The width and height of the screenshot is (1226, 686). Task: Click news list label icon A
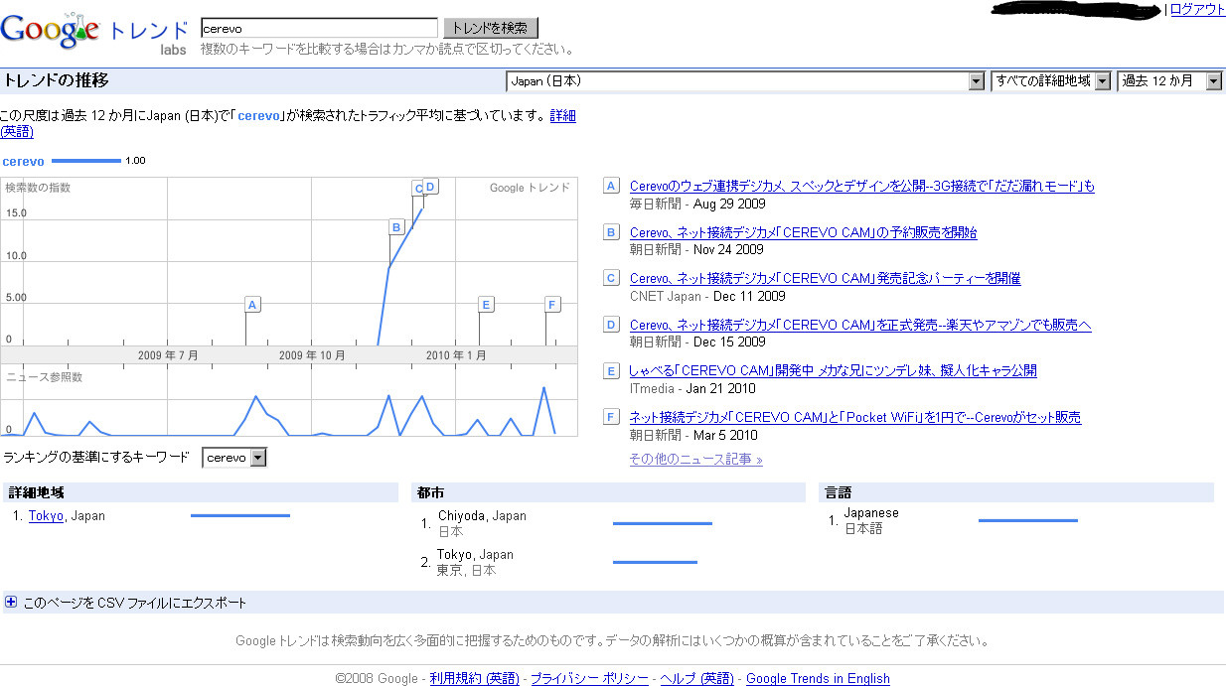(x=612, y=186)
